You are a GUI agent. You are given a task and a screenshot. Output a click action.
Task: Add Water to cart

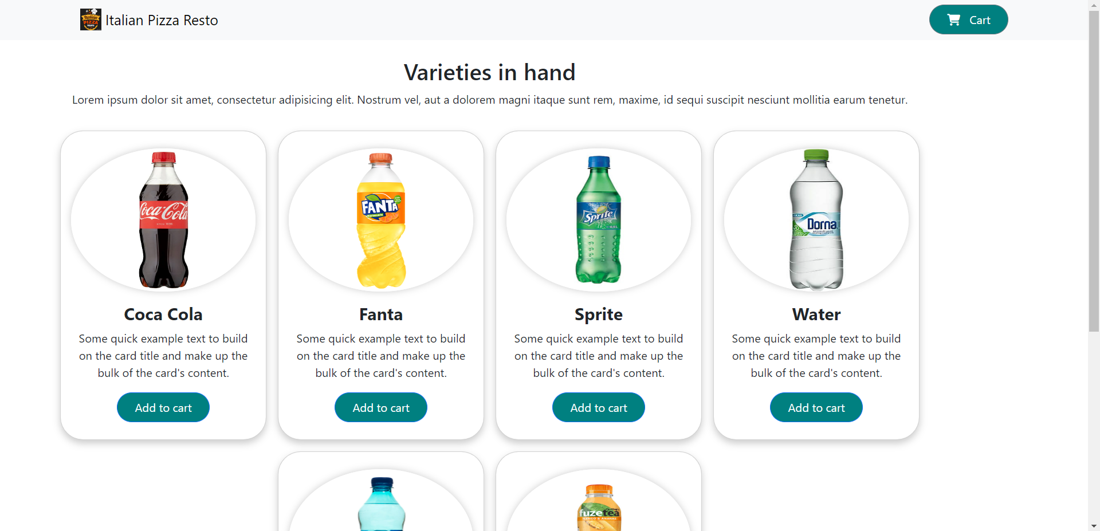point(816,407)
